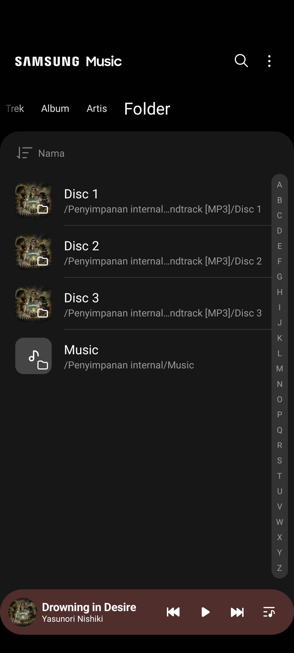Select the Folder tab
Image resolution: width=294 pixels, height=653 pixels.
click(x=147, y=109)
